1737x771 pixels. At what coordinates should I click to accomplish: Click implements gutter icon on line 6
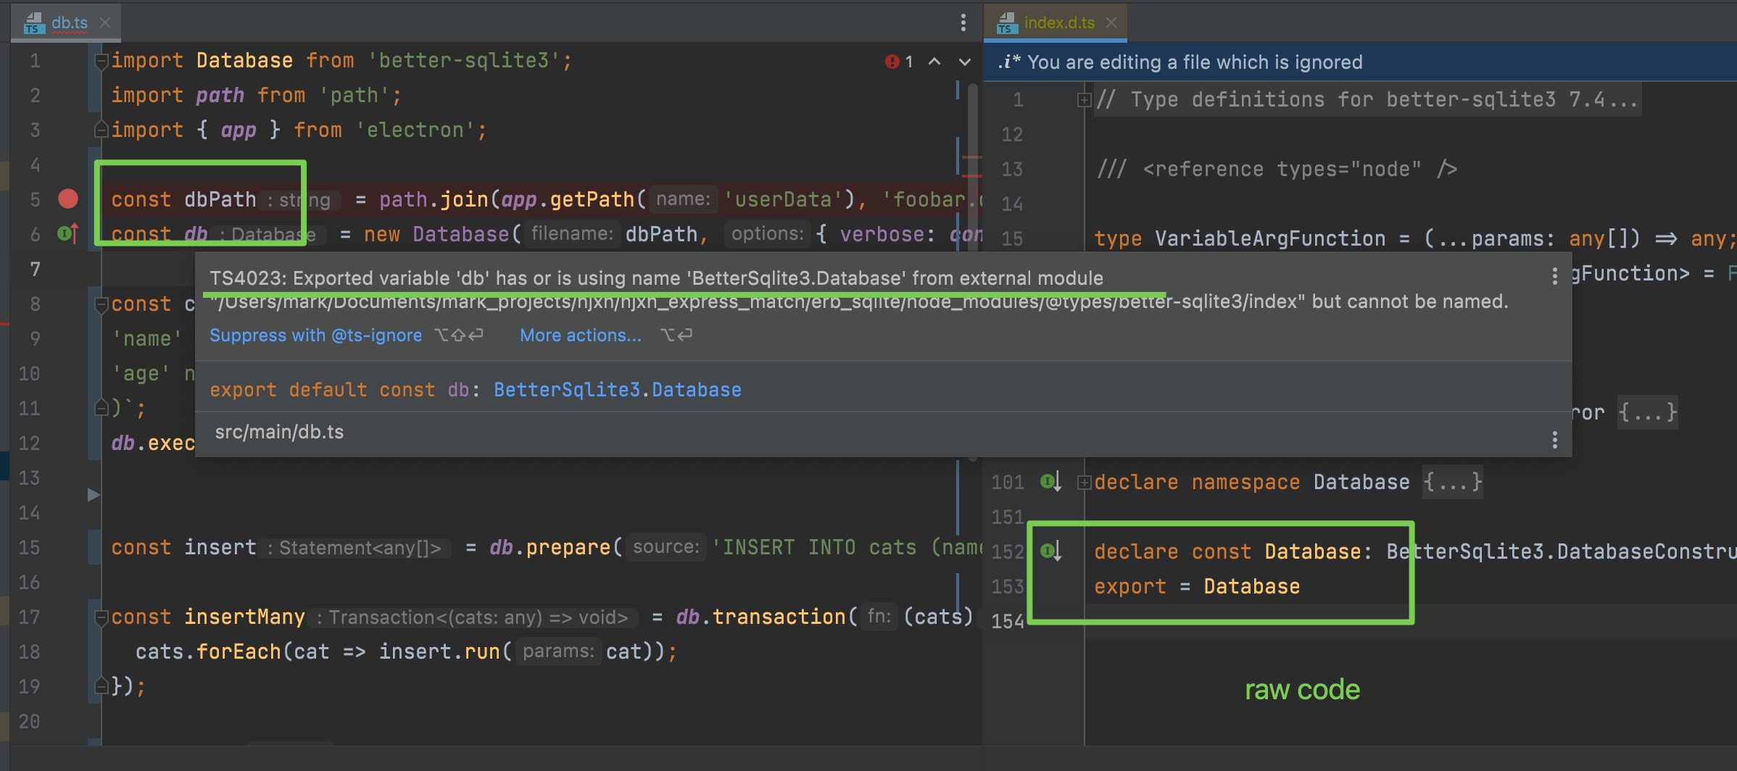67,233
